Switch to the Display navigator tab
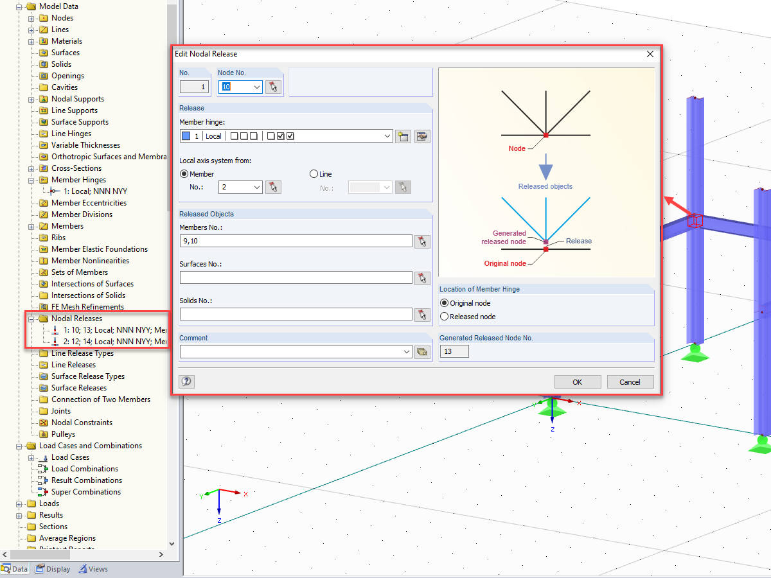This screenshot has width=771, height=578. coord(53,569)
